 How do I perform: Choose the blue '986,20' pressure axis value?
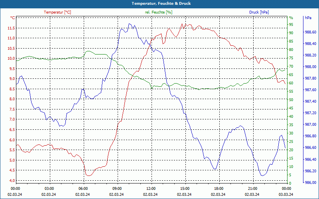click(311, 171)
